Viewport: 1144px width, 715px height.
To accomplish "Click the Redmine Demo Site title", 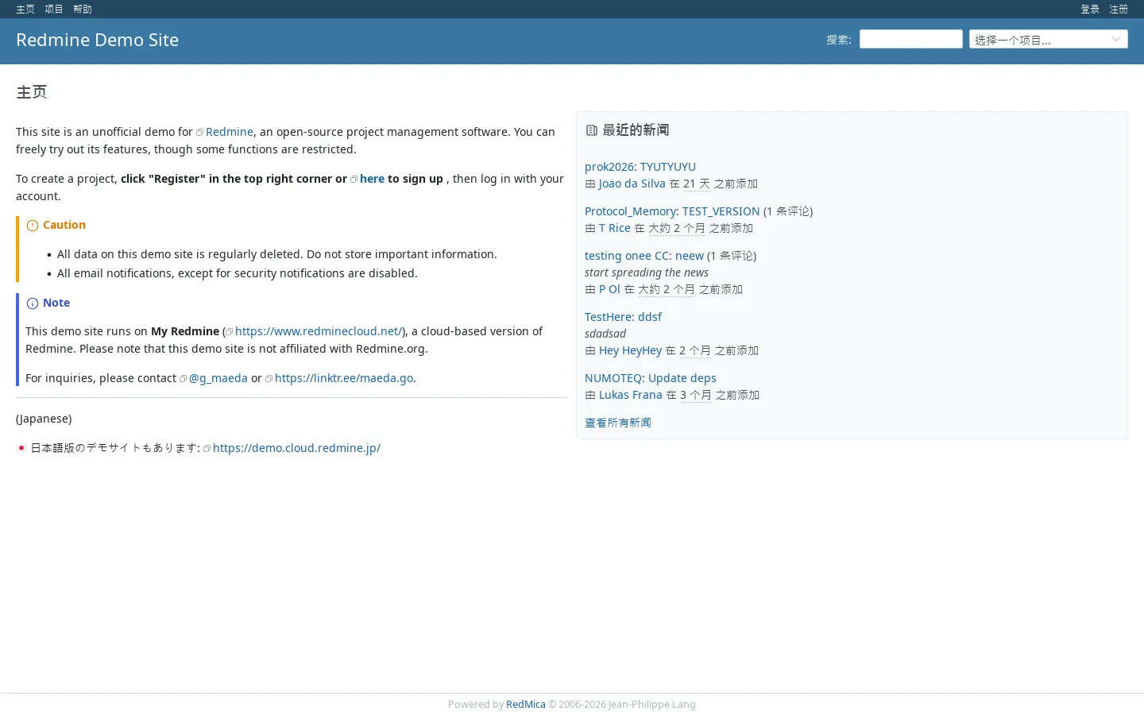I will (x=97, y=40).
